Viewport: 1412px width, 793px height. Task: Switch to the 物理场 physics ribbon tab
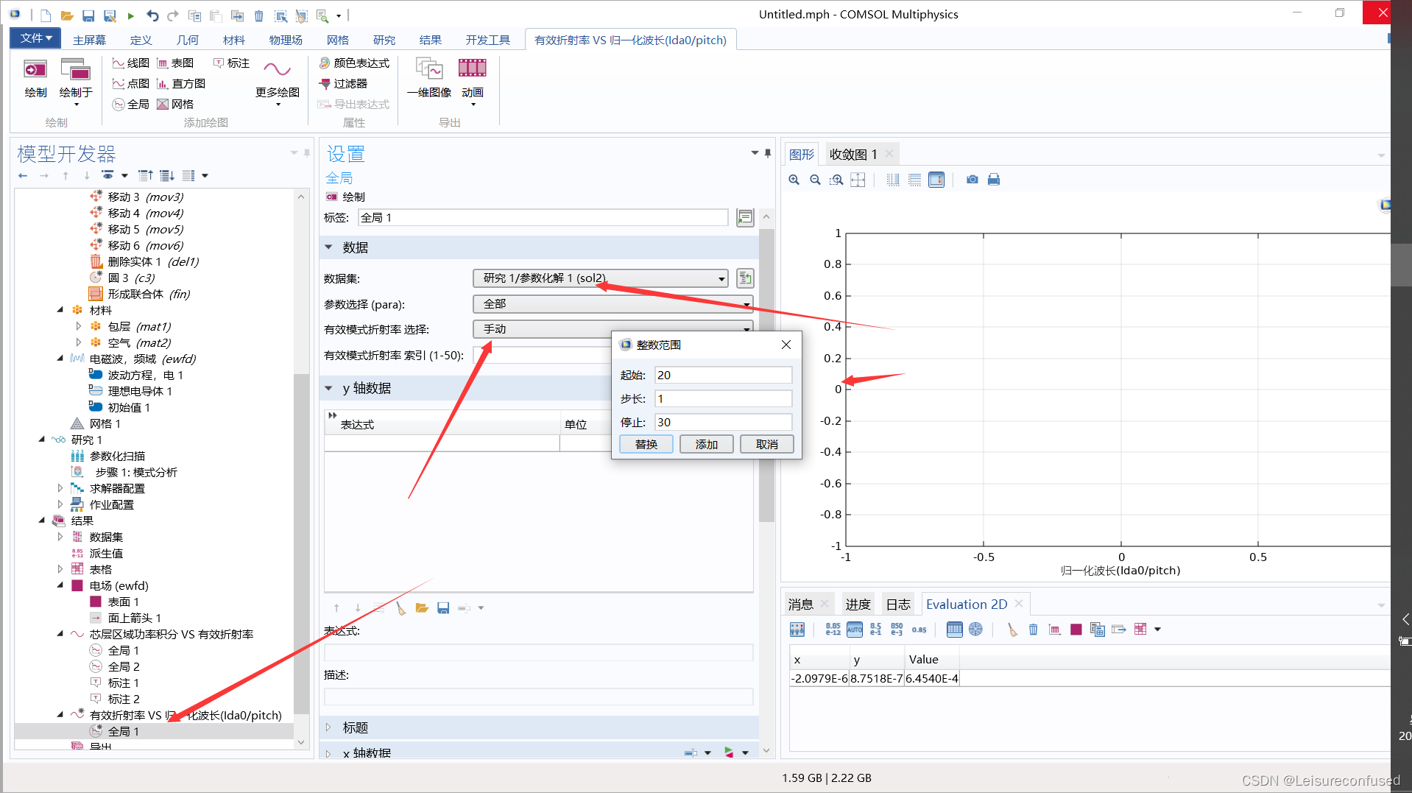pos(286,40)
